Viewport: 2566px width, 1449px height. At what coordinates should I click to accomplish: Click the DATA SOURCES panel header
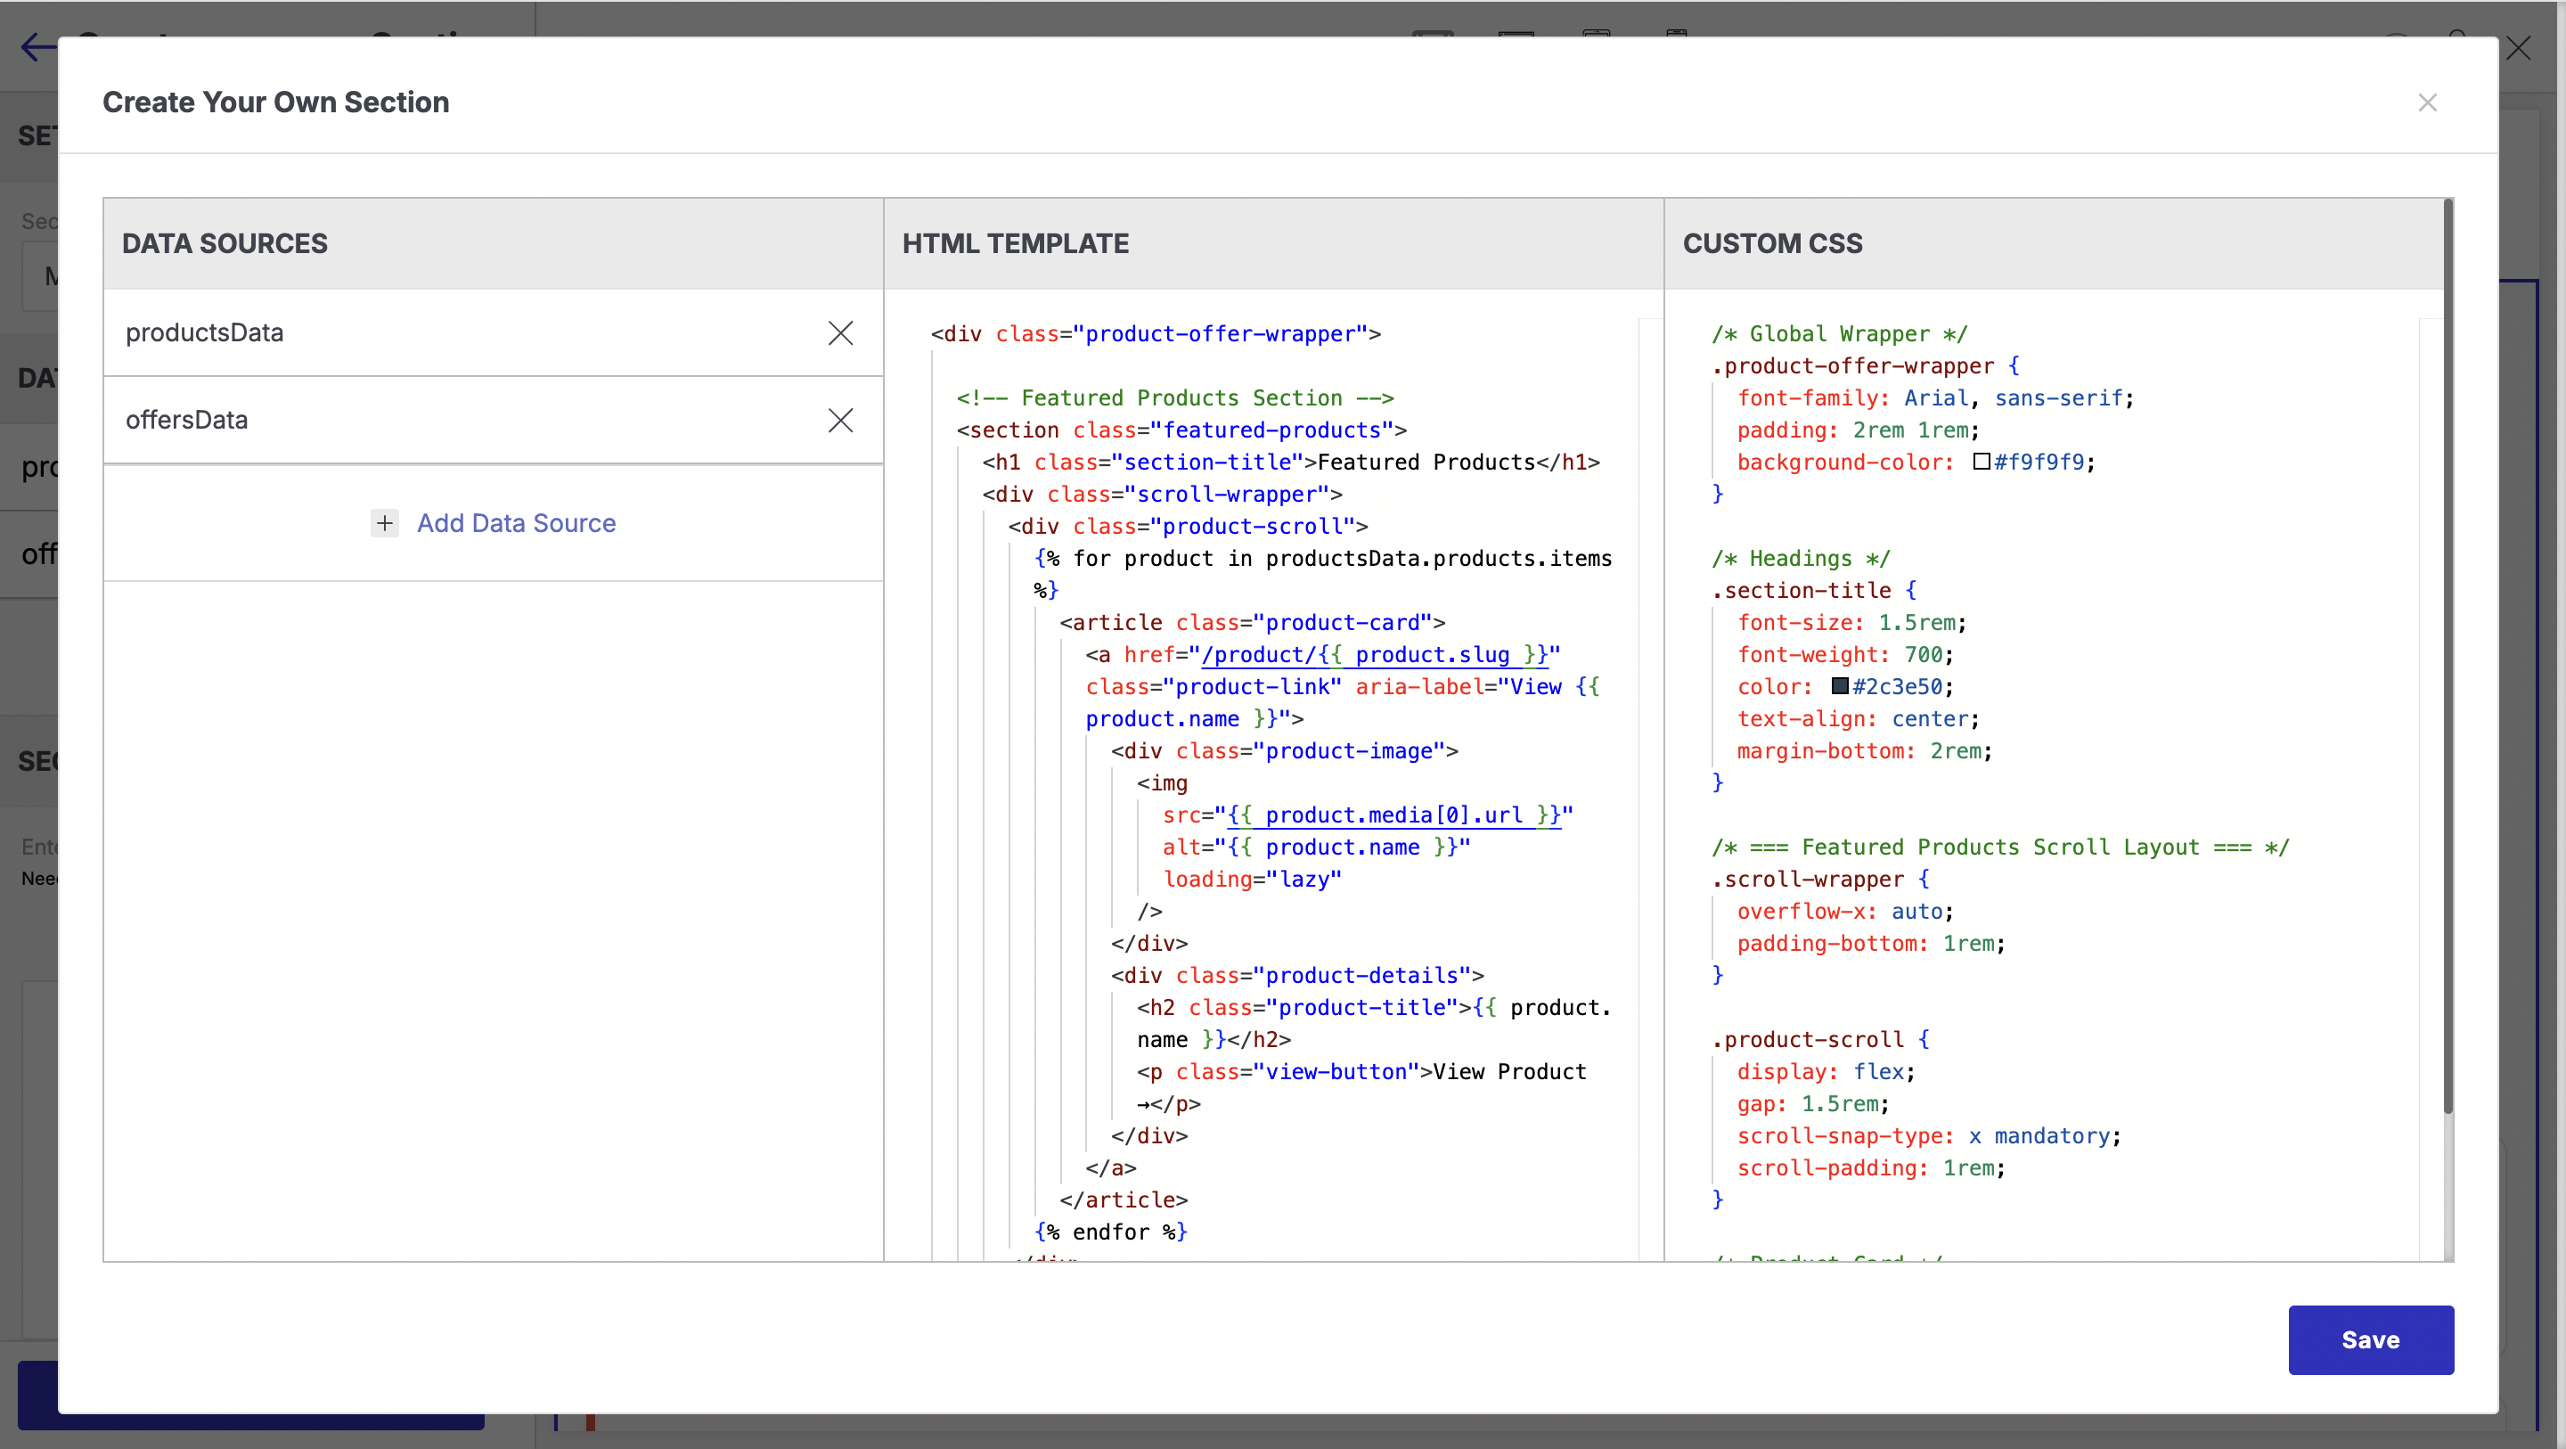point(493,243)
